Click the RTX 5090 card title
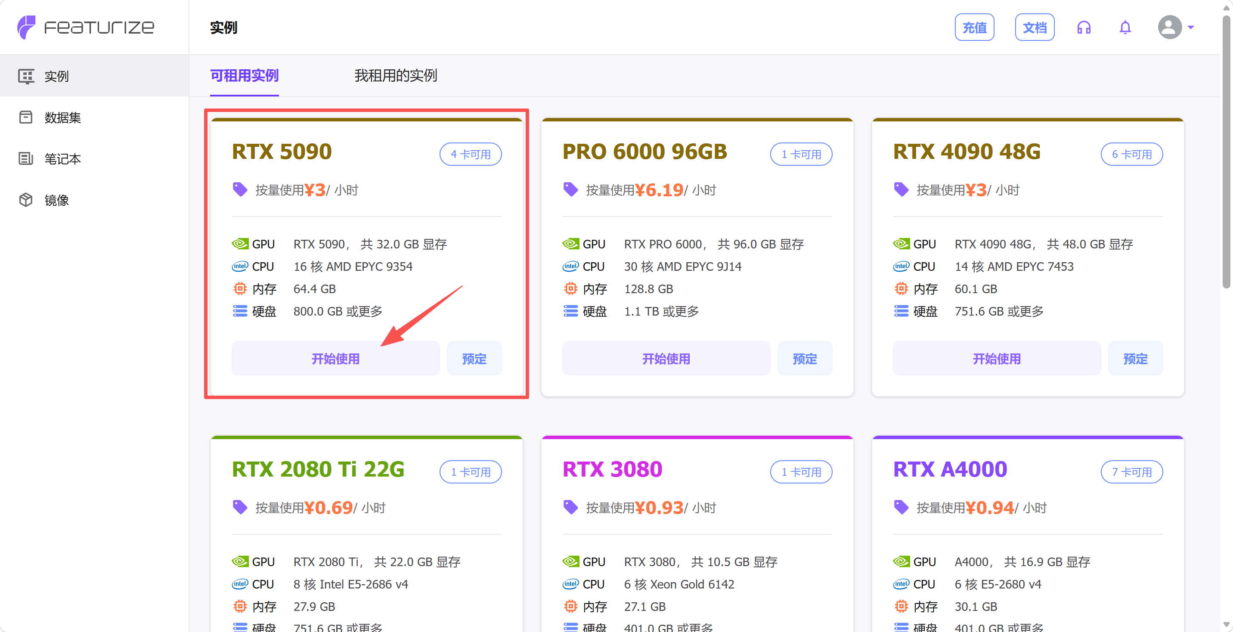The image size is (1233, 632). point(282,151)
